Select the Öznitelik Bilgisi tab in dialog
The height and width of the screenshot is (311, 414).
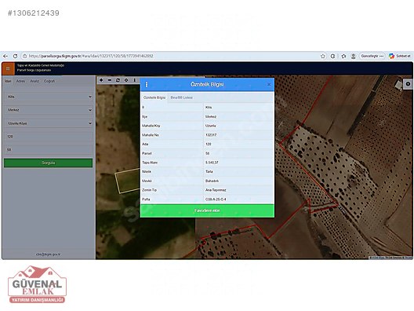154,97
